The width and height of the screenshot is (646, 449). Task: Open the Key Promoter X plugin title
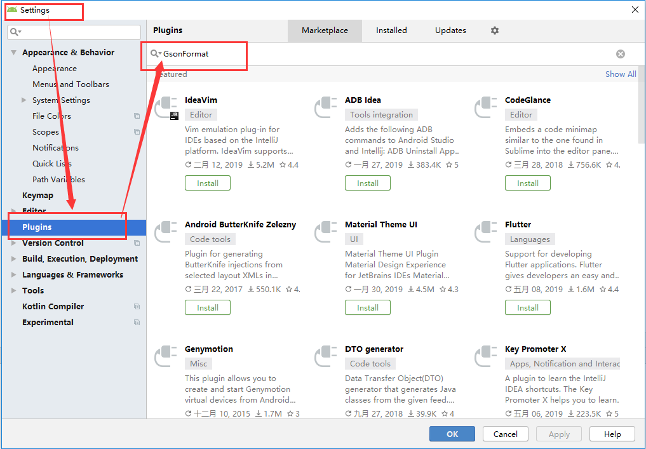click(535, 349)
